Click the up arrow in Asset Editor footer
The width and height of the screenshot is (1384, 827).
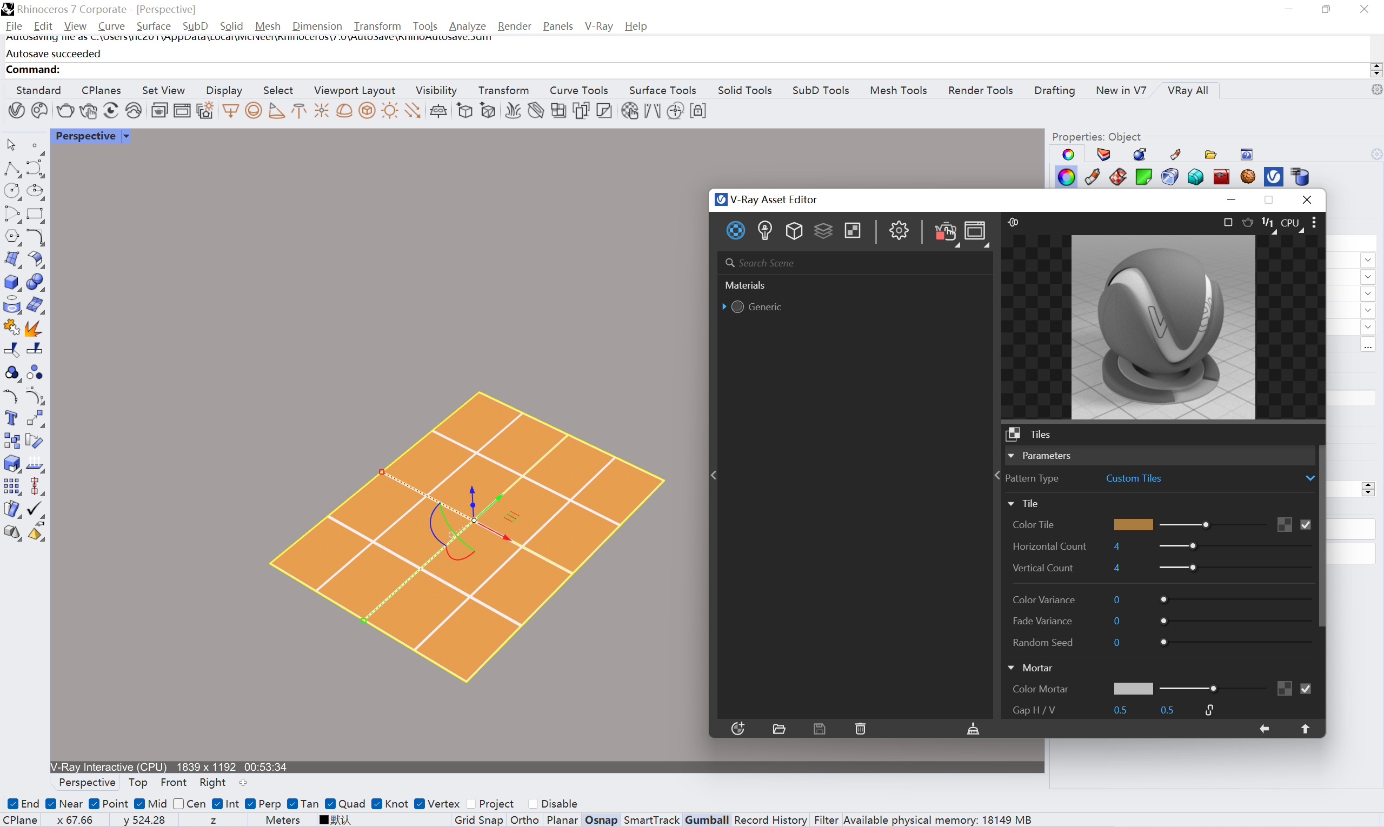point(1305,729)
